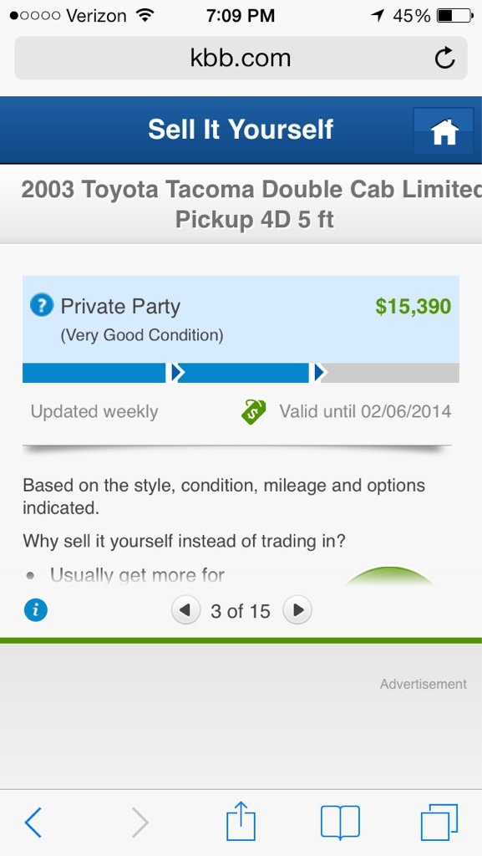Tap Safari back arrow

pos(33,823)
